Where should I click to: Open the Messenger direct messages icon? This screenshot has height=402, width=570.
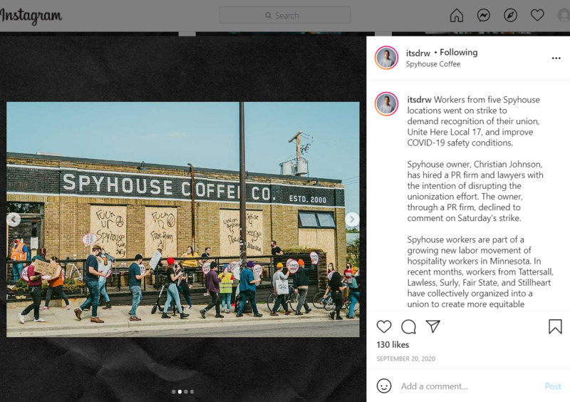coord(484,15)
